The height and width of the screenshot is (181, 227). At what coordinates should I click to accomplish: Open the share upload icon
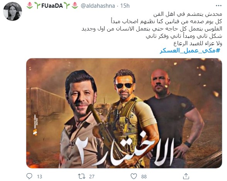pos(186,176)
